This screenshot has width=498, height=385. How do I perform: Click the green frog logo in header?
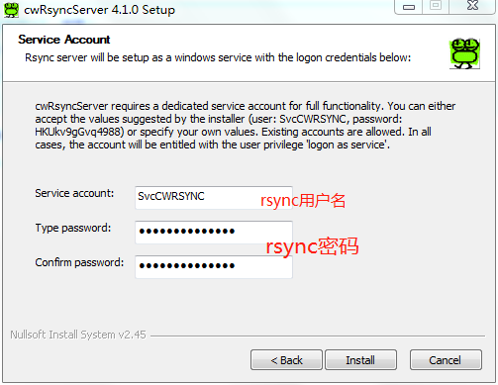[464, 53]
